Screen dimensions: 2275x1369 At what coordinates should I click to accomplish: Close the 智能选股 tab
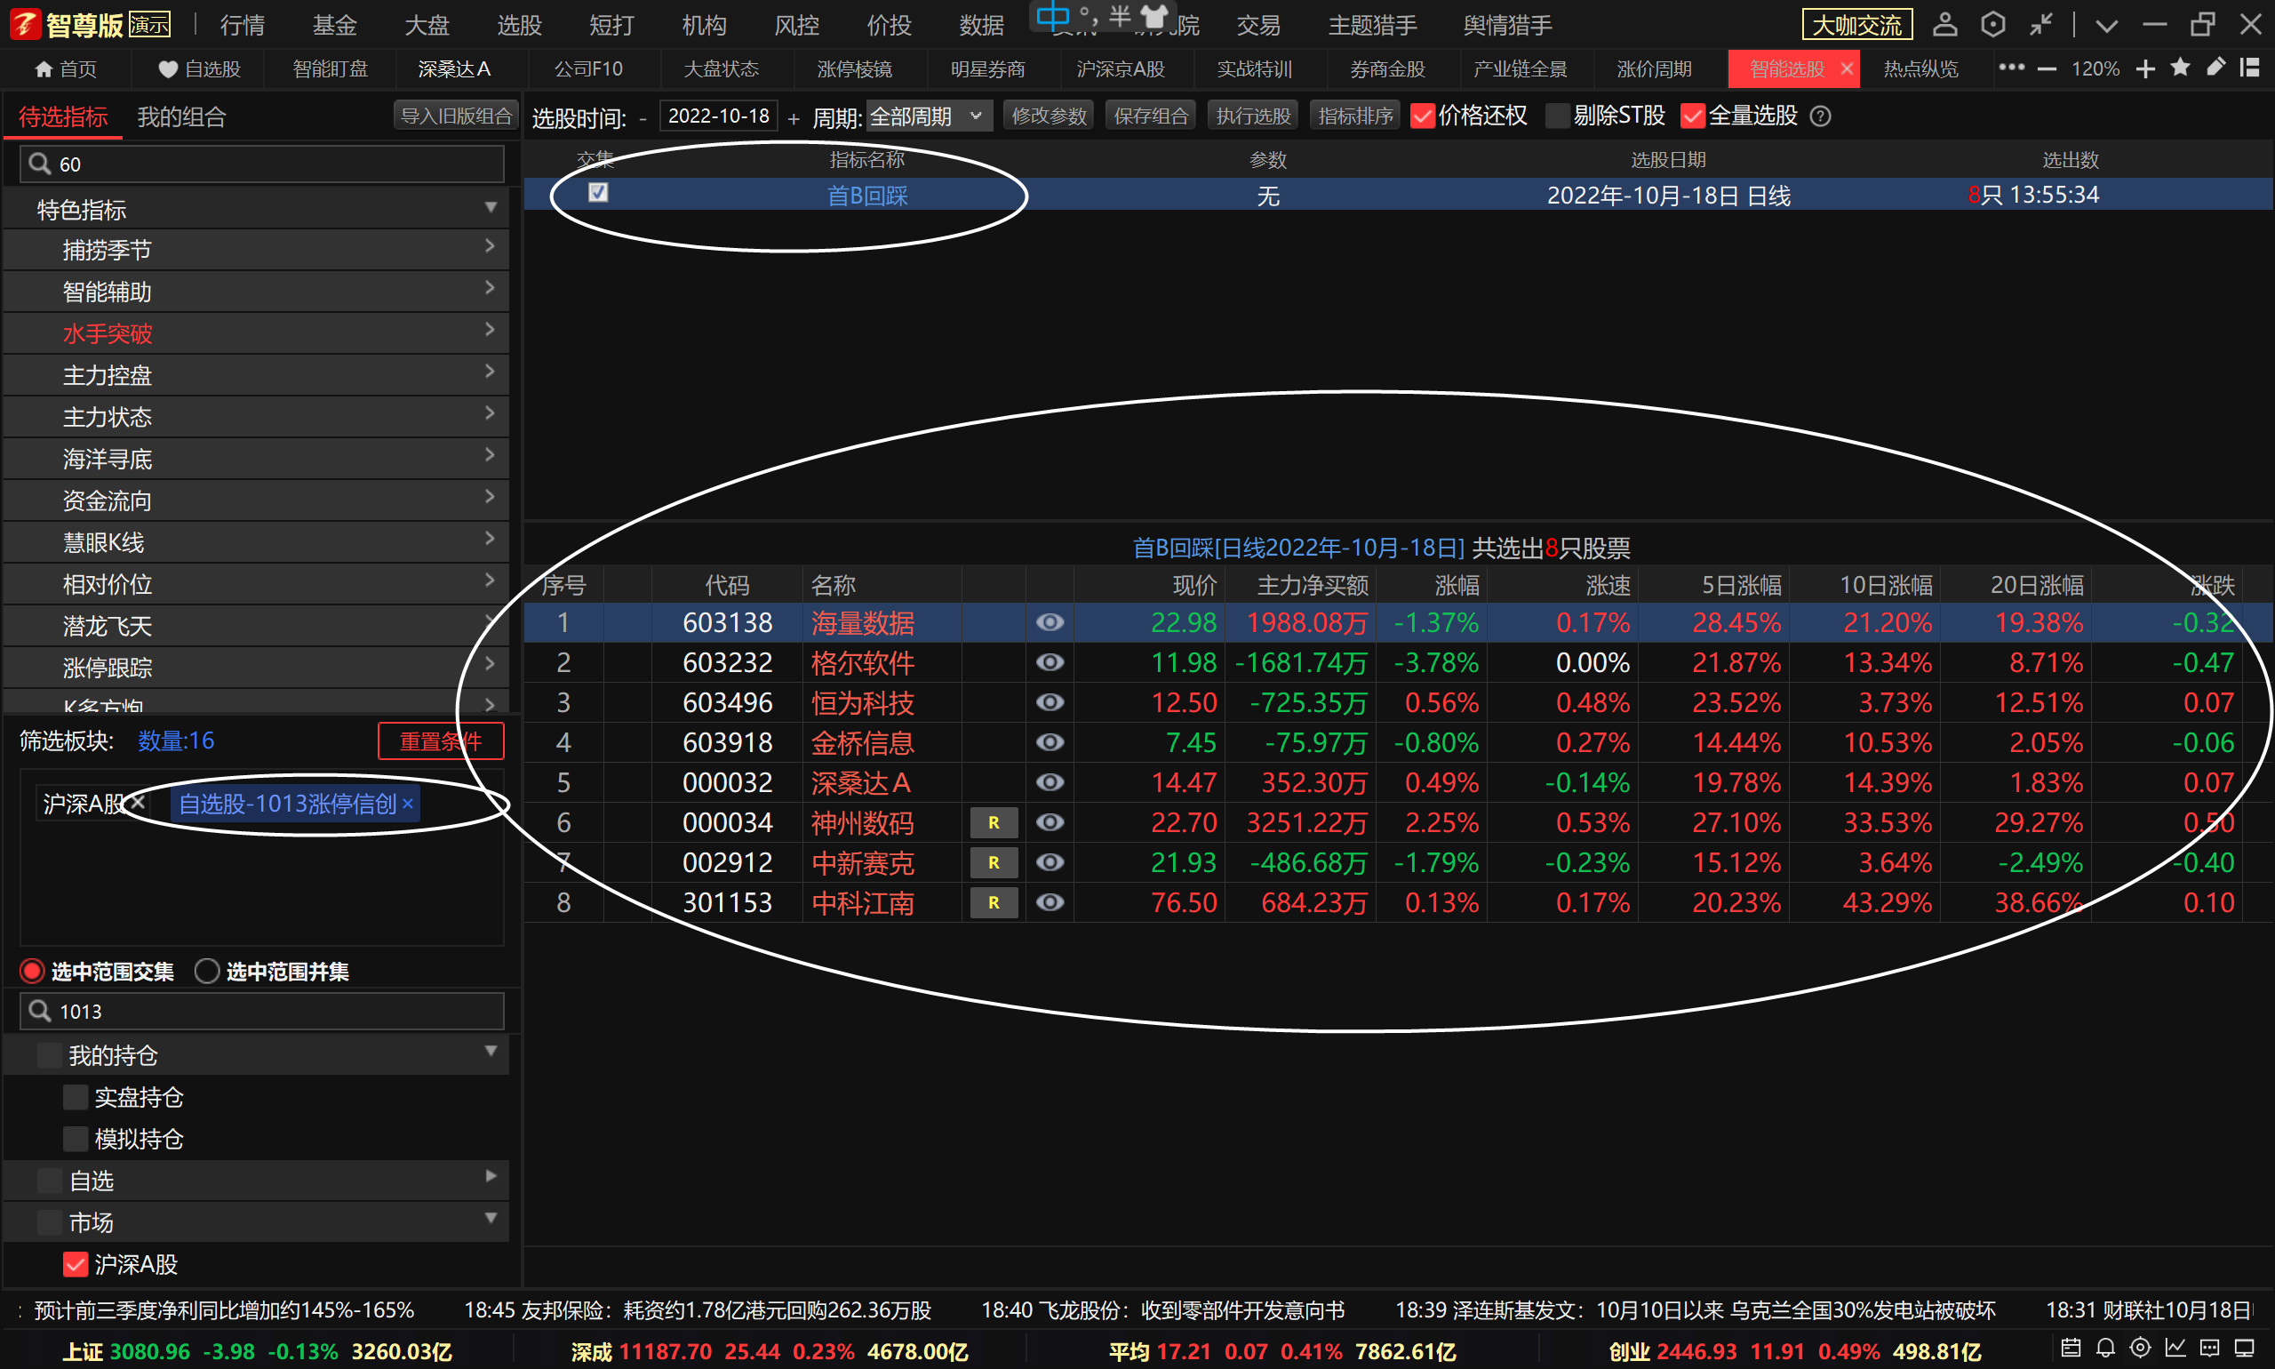click(x=1846, y=69)
